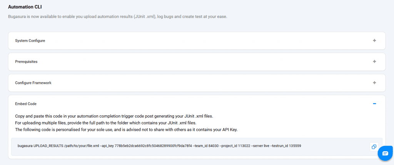The height and width of the screenshot is (165, 394).
Task: Copy the embed code with the copy icon
Action: pos(373,147)
